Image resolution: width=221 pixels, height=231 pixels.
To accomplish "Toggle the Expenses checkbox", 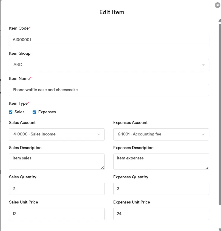I will 34,112.
